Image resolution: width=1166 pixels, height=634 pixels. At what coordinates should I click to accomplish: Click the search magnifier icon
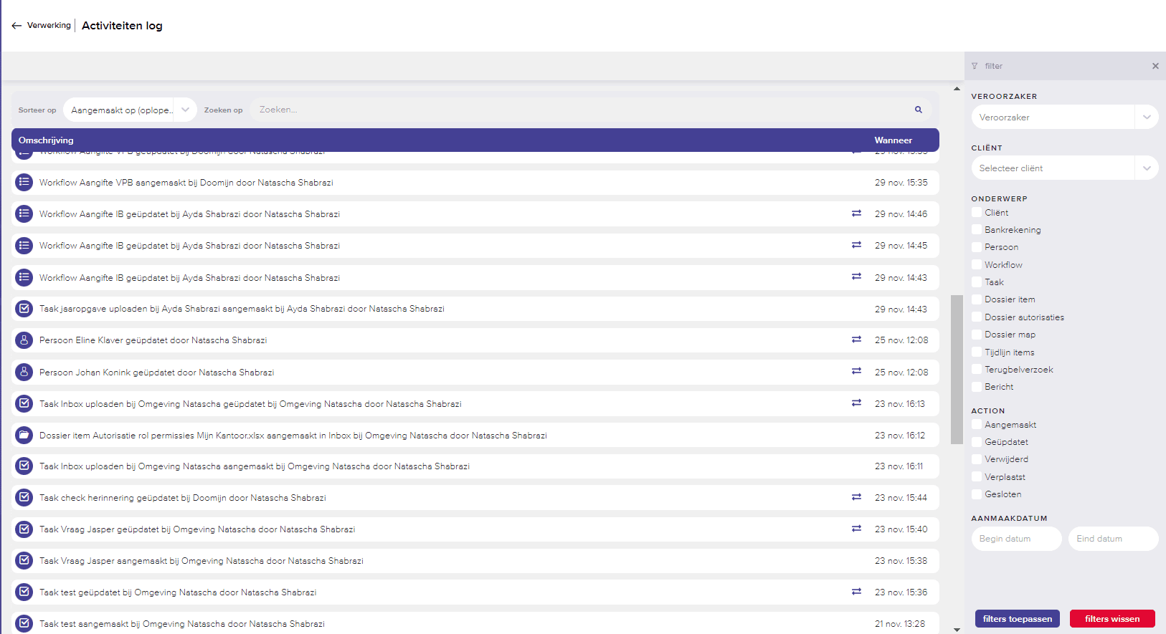coord(918,110)
